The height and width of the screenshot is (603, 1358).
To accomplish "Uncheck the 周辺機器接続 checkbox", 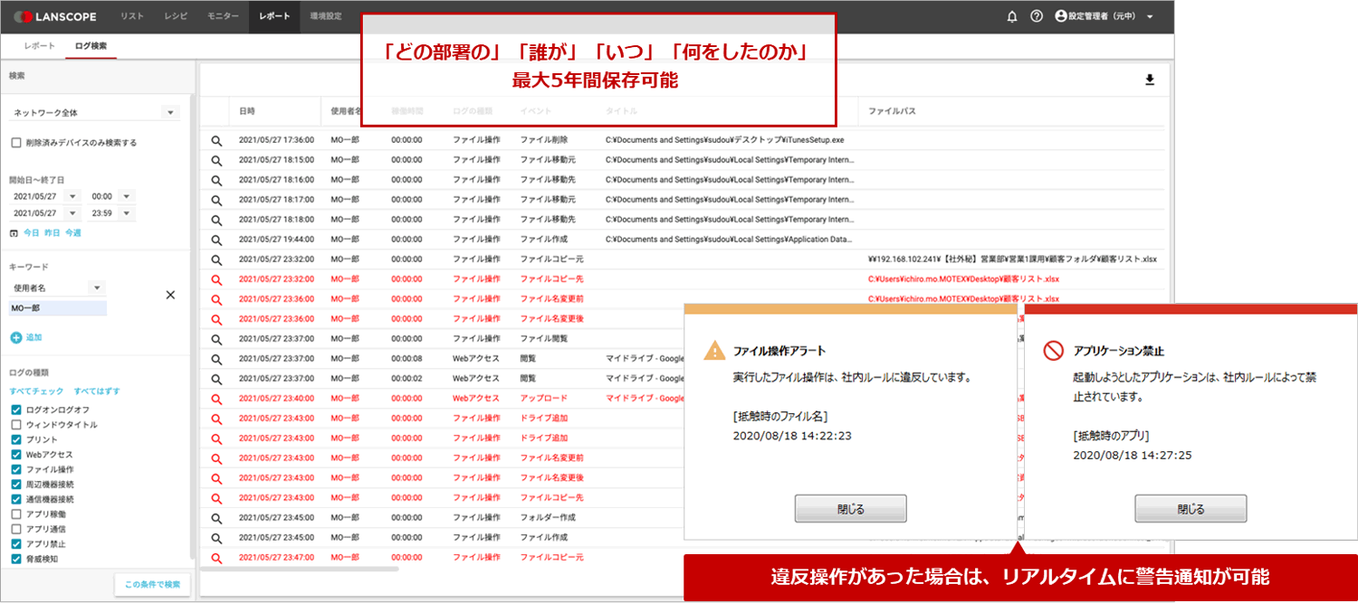I will [x=15, y=485].
